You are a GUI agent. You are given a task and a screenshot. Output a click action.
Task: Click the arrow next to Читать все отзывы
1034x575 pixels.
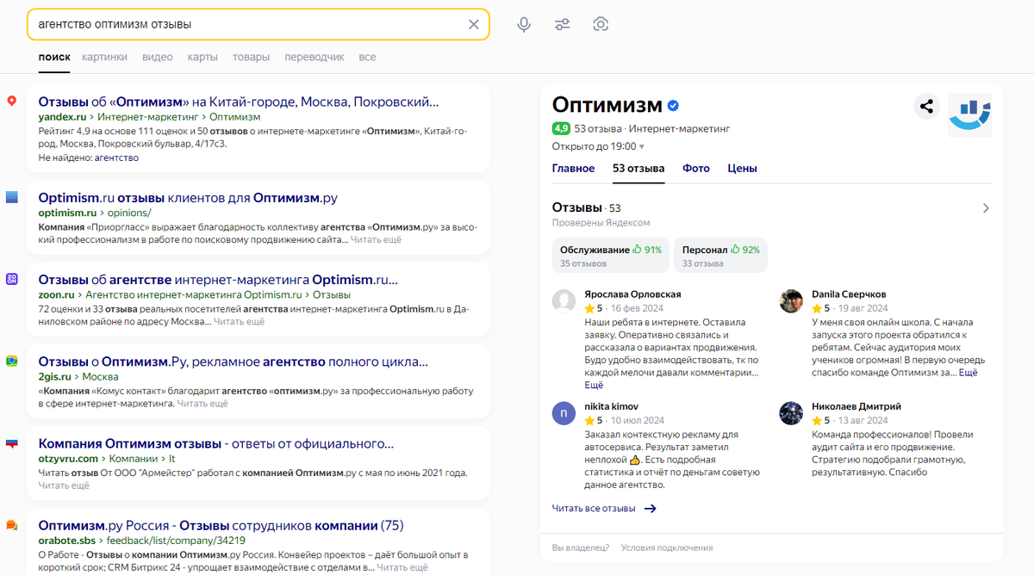click(x=651, y=509)
